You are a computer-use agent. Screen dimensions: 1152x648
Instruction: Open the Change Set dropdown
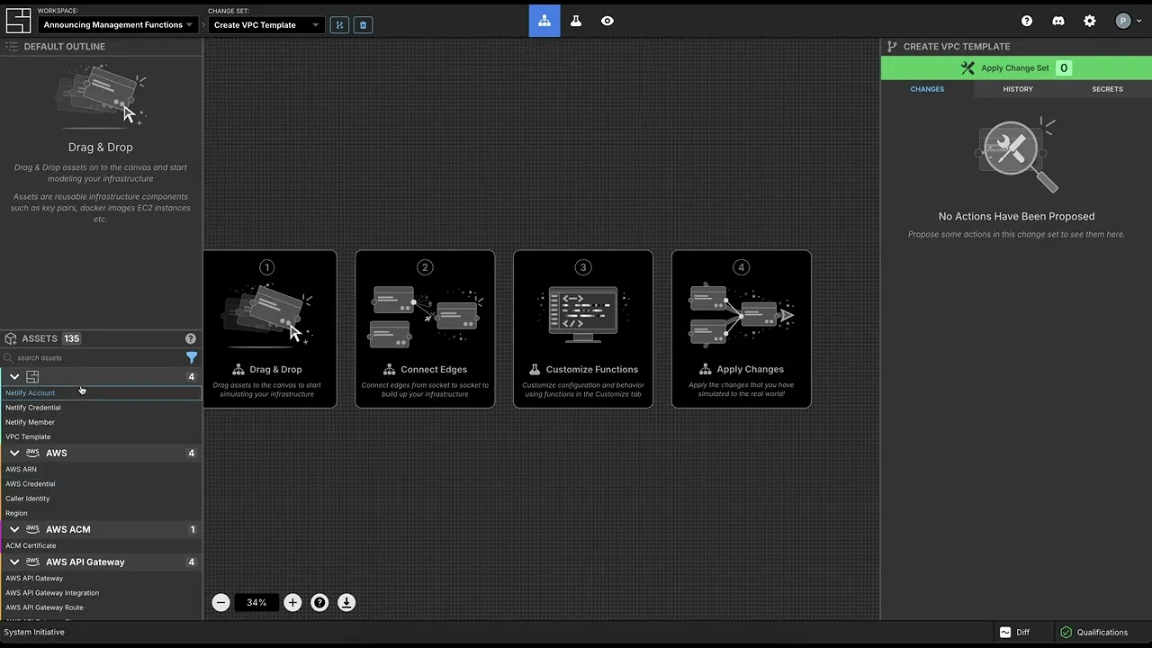coord(265,25)
